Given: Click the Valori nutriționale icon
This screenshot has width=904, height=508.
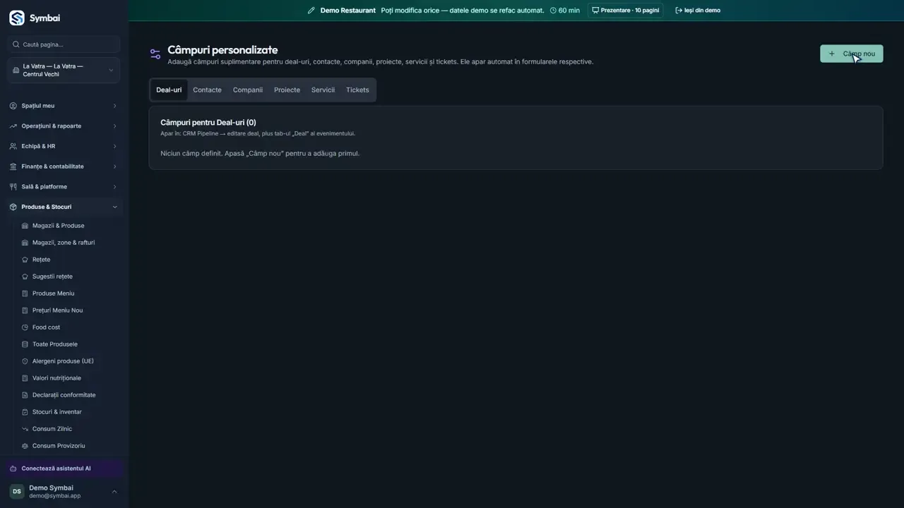Looking at the screenshot, I should (25, 378).
